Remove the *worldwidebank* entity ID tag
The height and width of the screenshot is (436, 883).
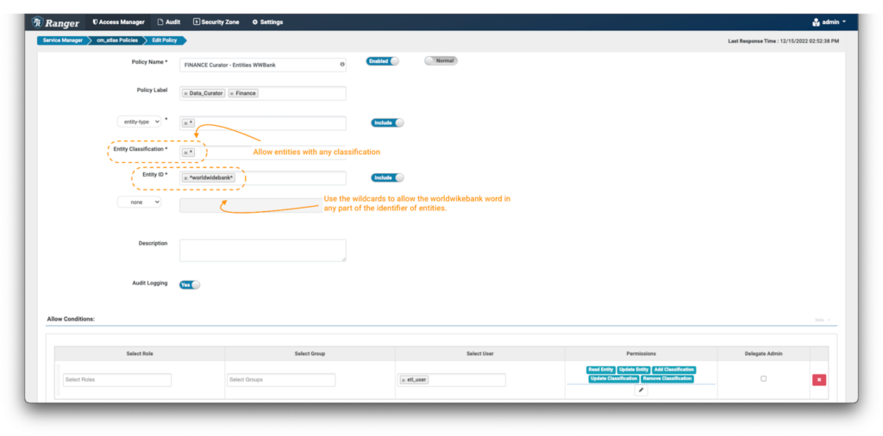[x=185, y=178]
